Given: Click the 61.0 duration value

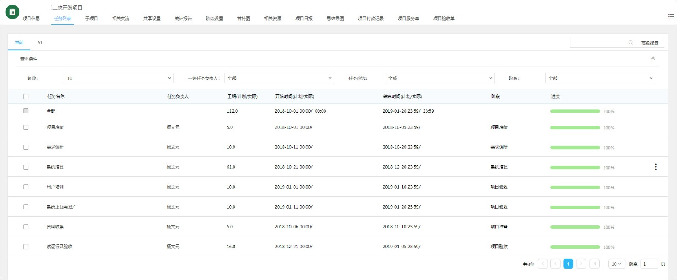Looking at the screenshot, I should [x=231, y=167].
